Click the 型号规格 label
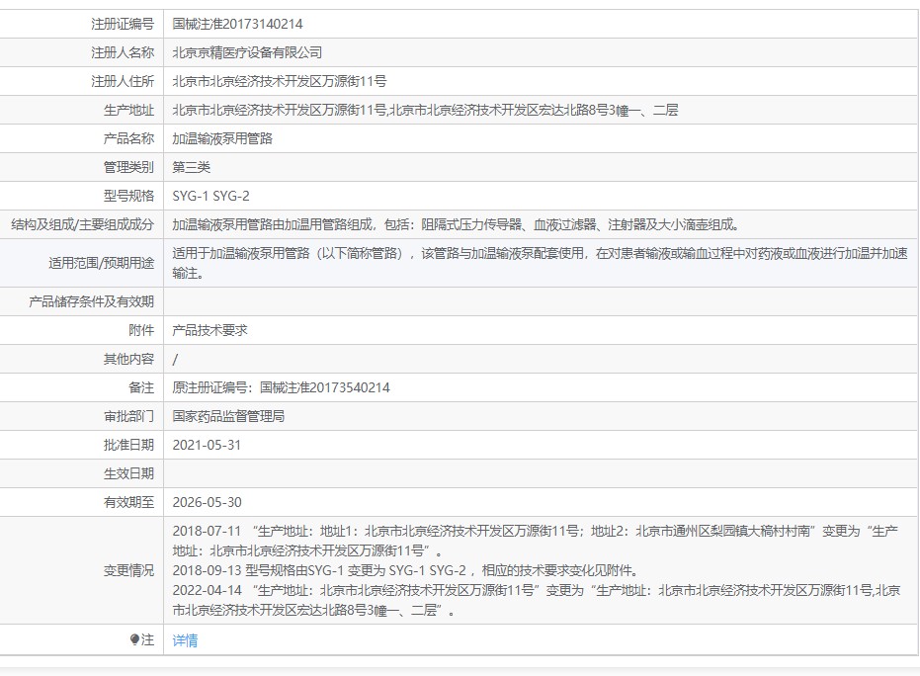The image size is (920, 676). (129, 196)
